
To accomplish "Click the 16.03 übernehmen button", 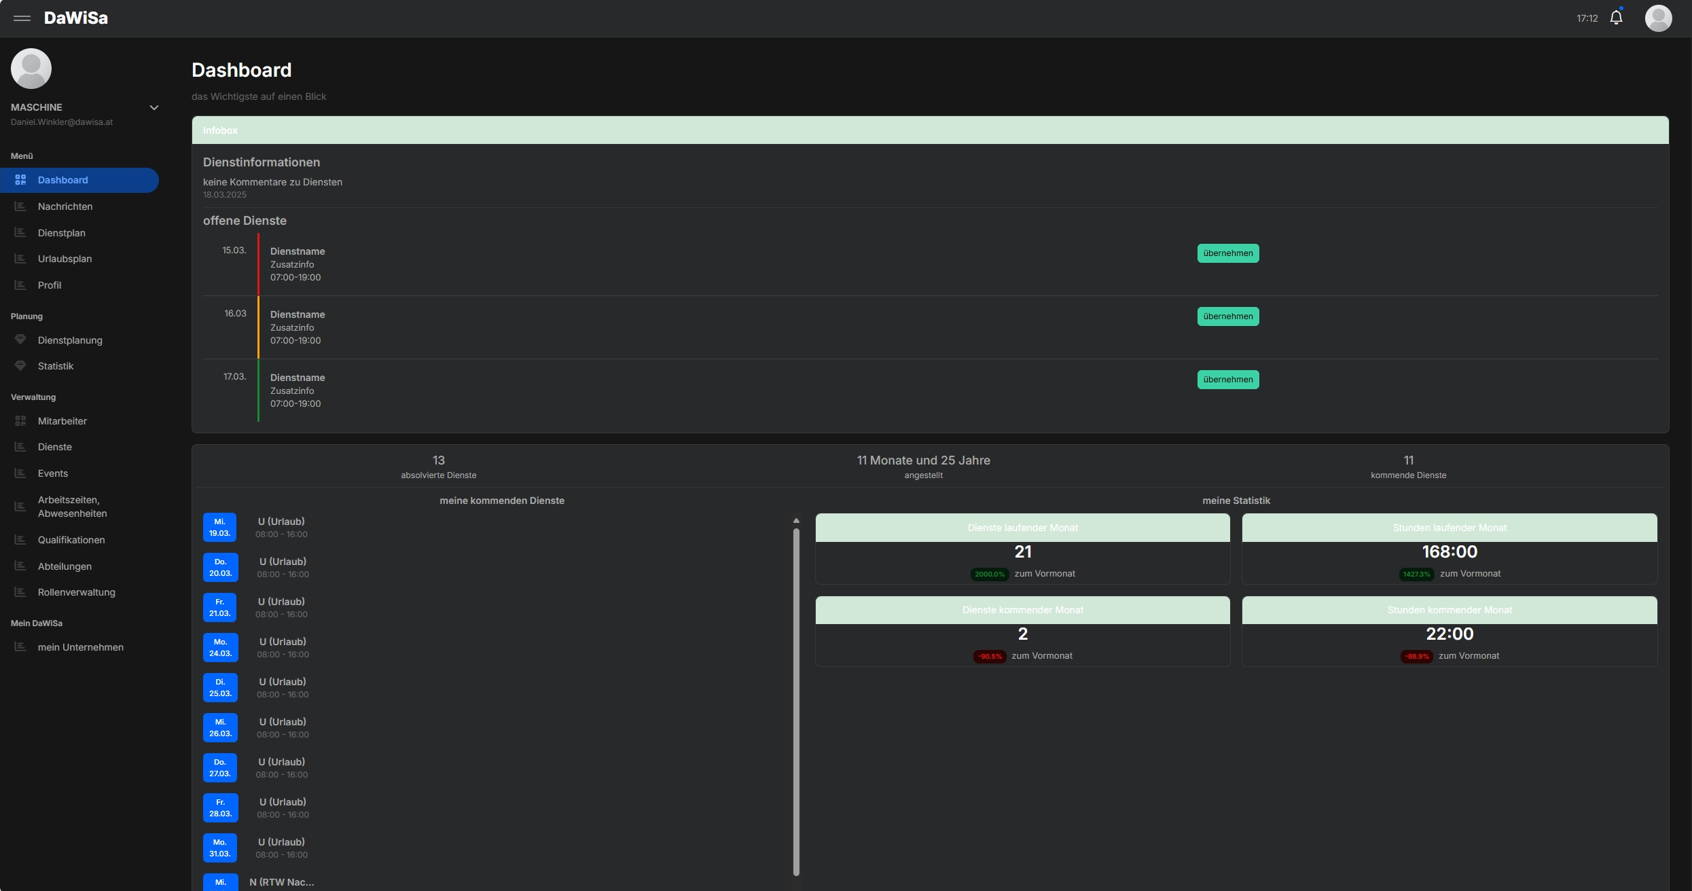I will [x=1227, y=316].
